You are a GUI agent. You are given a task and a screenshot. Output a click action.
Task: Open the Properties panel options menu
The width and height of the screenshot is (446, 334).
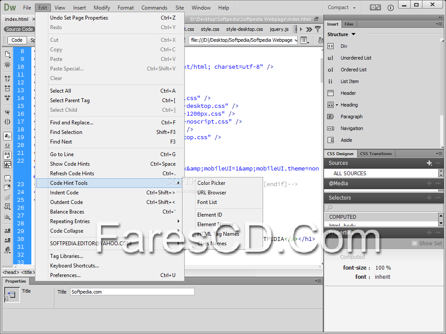[x=318, y=281]
